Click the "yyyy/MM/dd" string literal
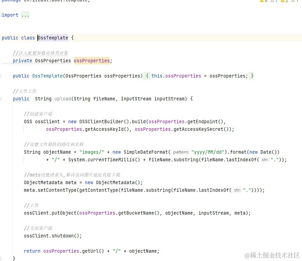The width and height of the screenshot is (302, 261). [208, 152]
